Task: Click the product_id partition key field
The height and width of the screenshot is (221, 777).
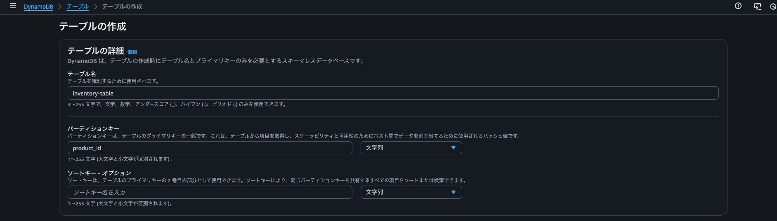Action: click(x=210, y=148)
